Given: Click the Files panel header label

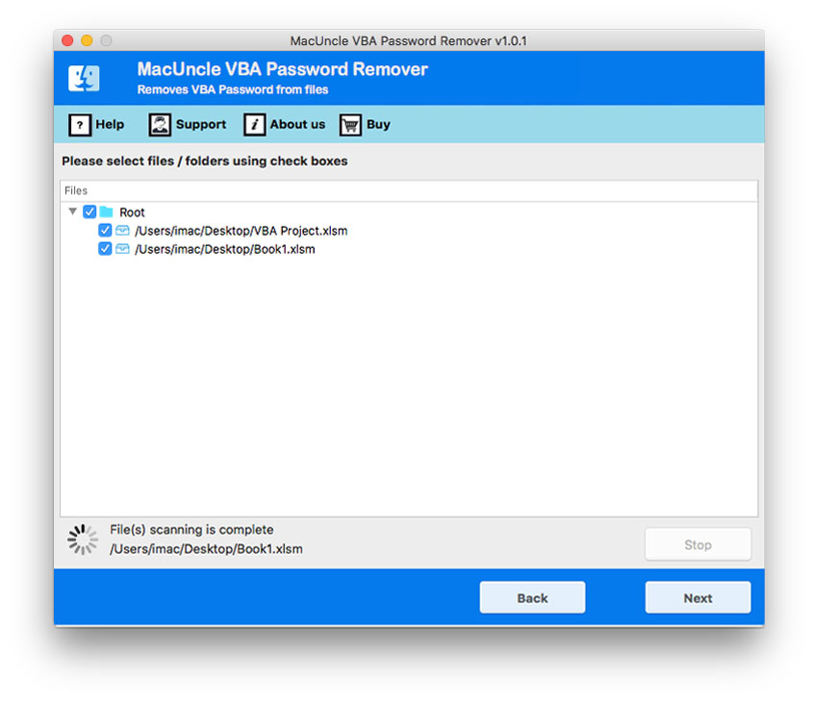Looking at the screenshot, I should (75, 190).
